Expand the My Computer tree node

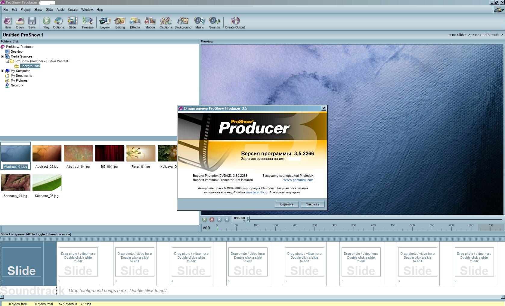3,71
